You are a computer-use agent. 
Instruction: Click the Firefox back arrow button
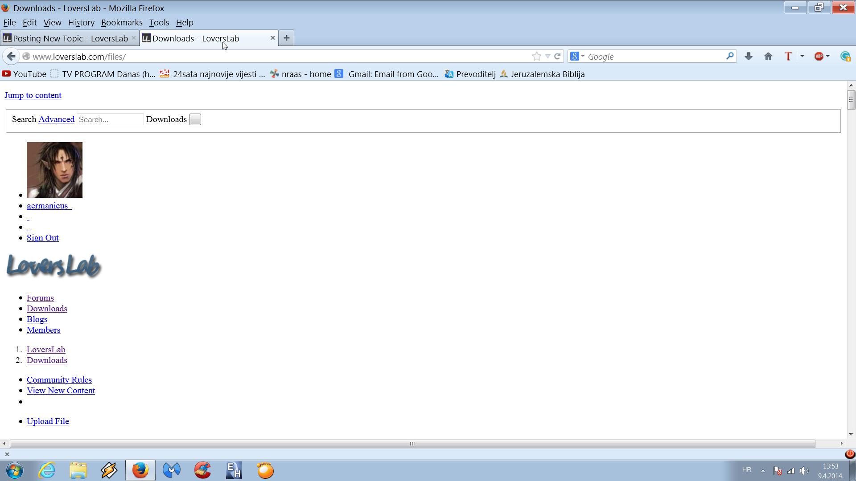(11, 57)
